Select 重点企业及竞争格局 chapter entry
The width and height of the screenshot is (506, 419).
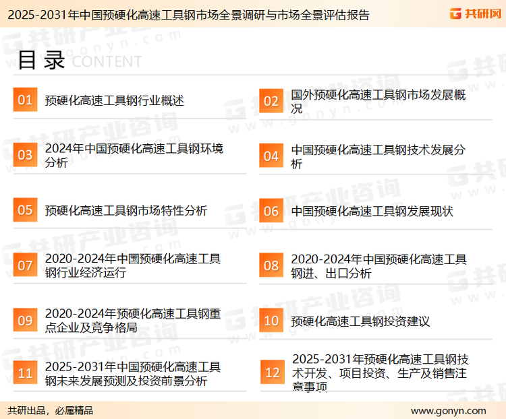[132, 321]
